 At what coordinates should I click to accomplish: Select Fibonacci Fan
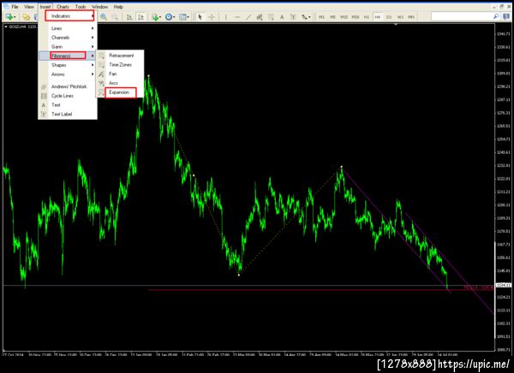(120, 74)
